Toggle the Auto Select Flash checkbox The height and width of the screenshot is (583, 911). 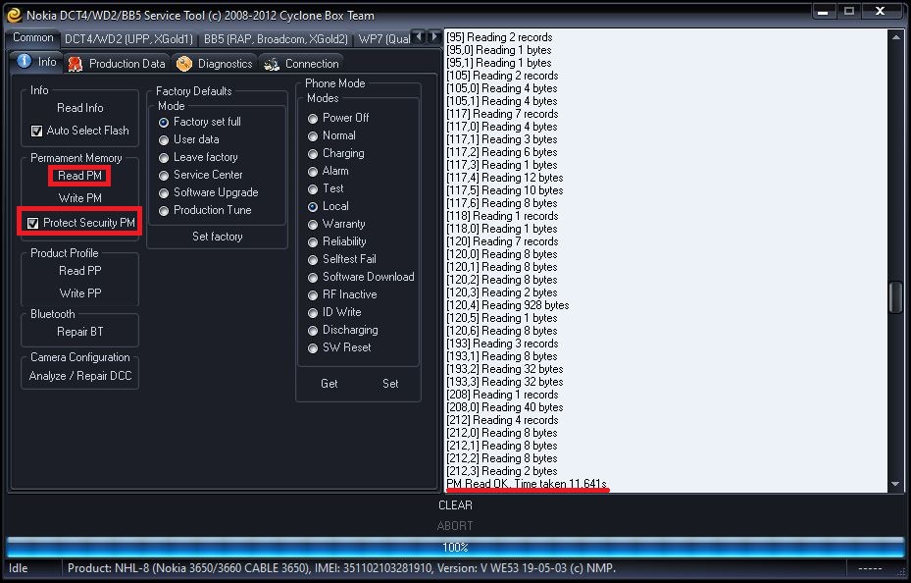point(37,131)
